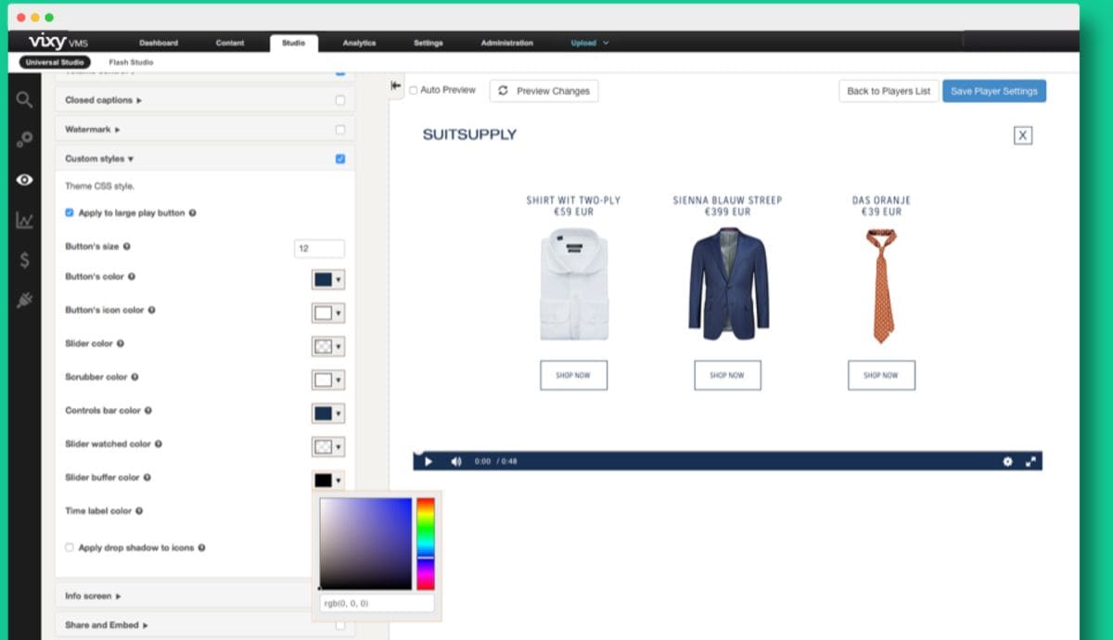1113x640 pixels.
Task: Click help icon next to Slider color
Action: click(121, 343)
